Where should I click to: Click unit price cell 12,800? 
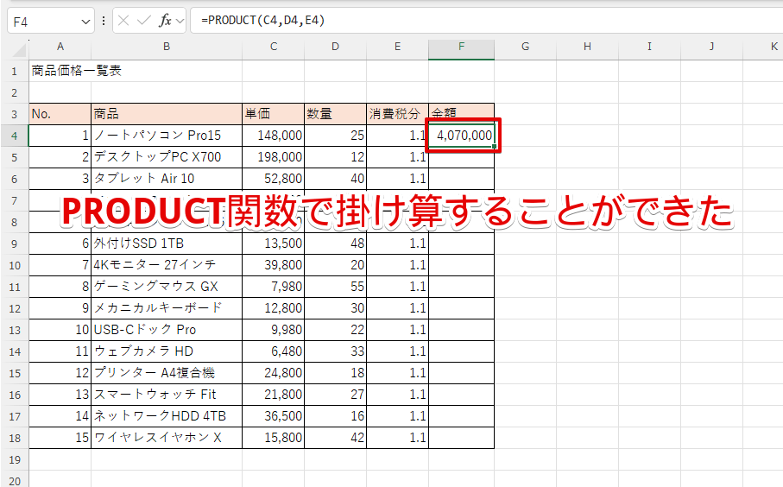point(273,308)
